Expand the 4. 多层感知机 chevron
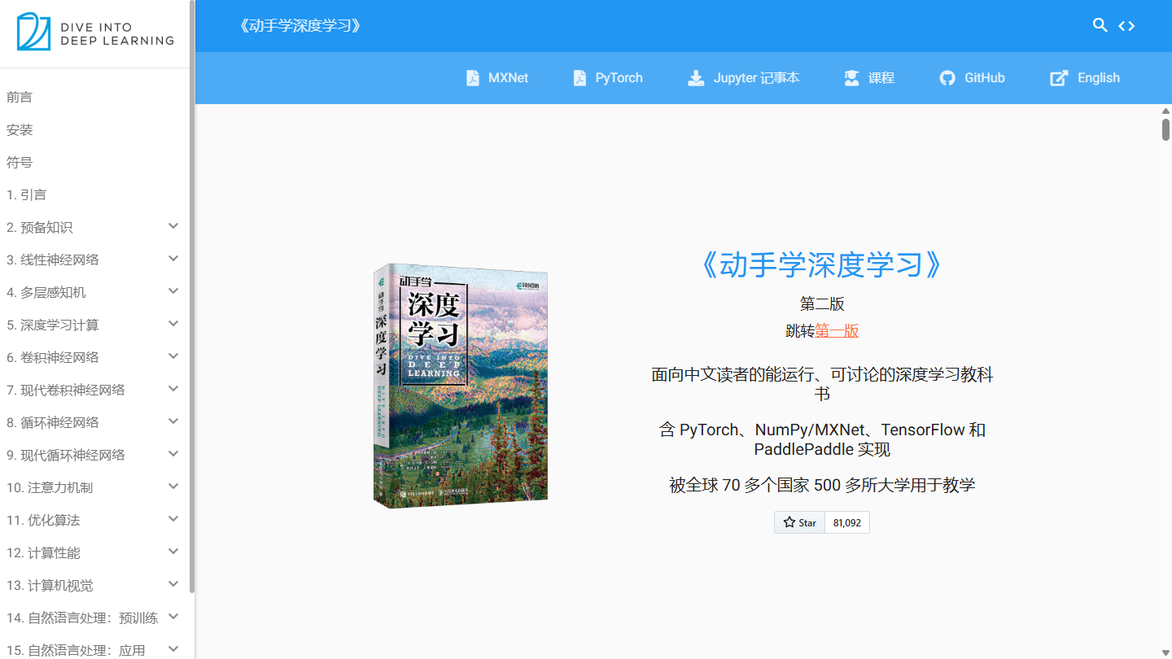Viewport: 1172px width, 659px height. (173, 291)
